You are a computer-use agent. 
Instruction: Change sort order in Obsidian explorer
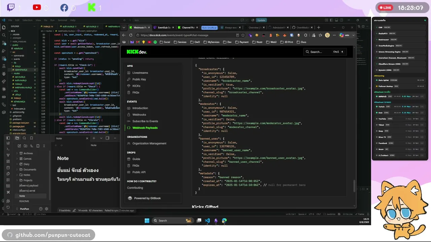coord(31,146)
